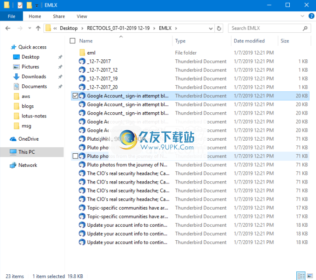
Task: Click EMLX in the breadcrumb path
Action: pyautogui.click(x=165, y=28)
